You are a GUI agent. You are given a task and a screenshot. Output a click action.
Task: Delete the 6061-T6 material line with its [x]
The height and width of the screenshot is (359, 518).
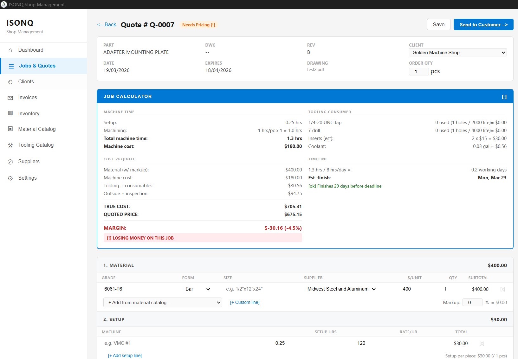pyautogui.click(x=502, y=289)
